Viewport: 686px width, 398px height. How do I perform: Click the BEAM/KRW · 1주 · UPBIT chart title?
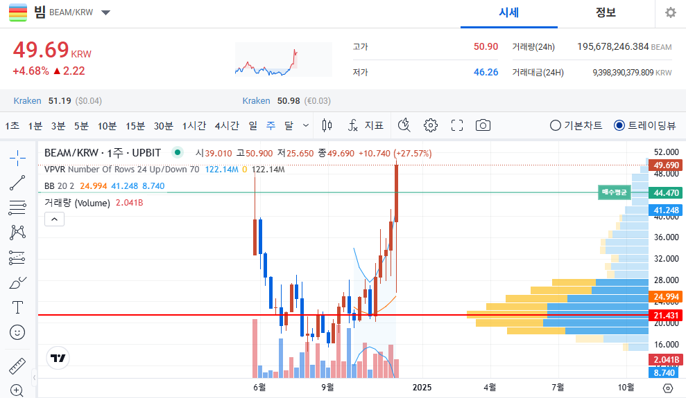tap(103, 153)
